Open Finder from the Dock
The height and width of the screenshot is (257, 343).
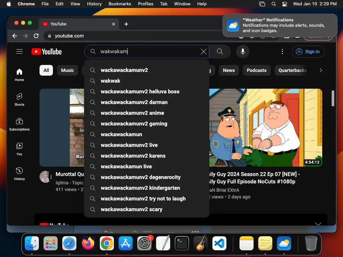tap(32, 243)
